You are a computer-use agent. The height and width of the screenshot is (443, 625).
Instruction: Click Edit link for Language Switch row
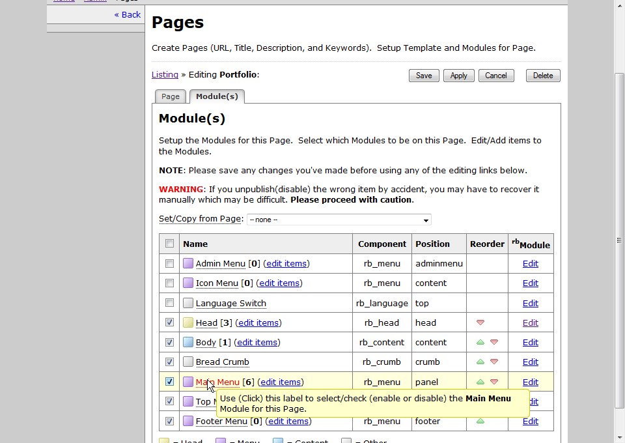tap(530, 303)
